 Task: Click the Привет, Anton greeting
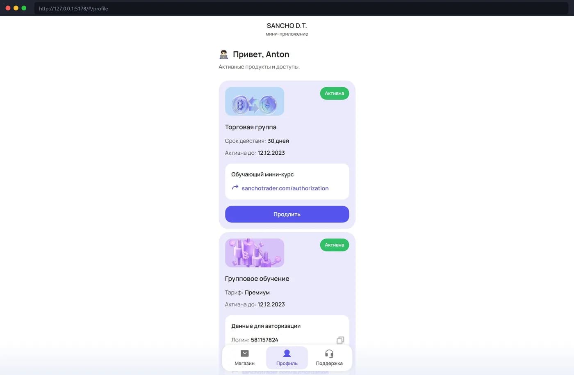pos(261,54)
